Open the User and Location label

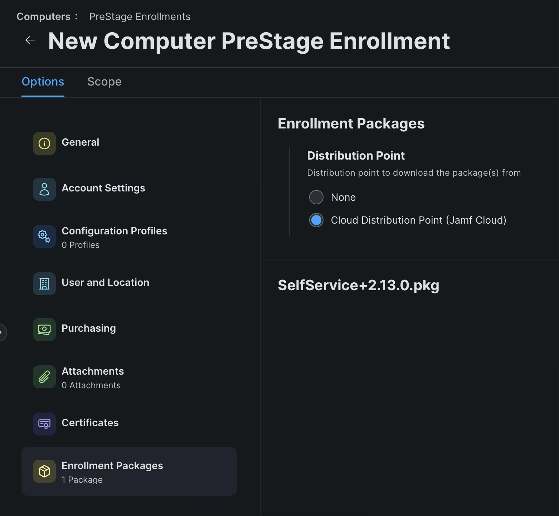coord(105,282)
